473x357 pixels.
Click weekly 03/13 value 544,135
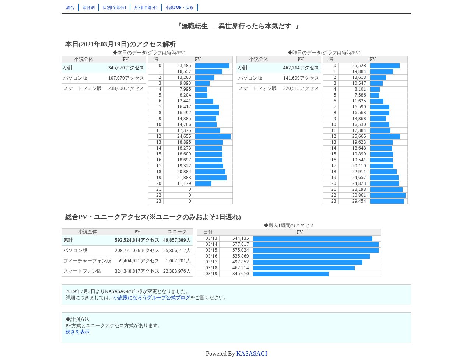[x=241, y=238]
